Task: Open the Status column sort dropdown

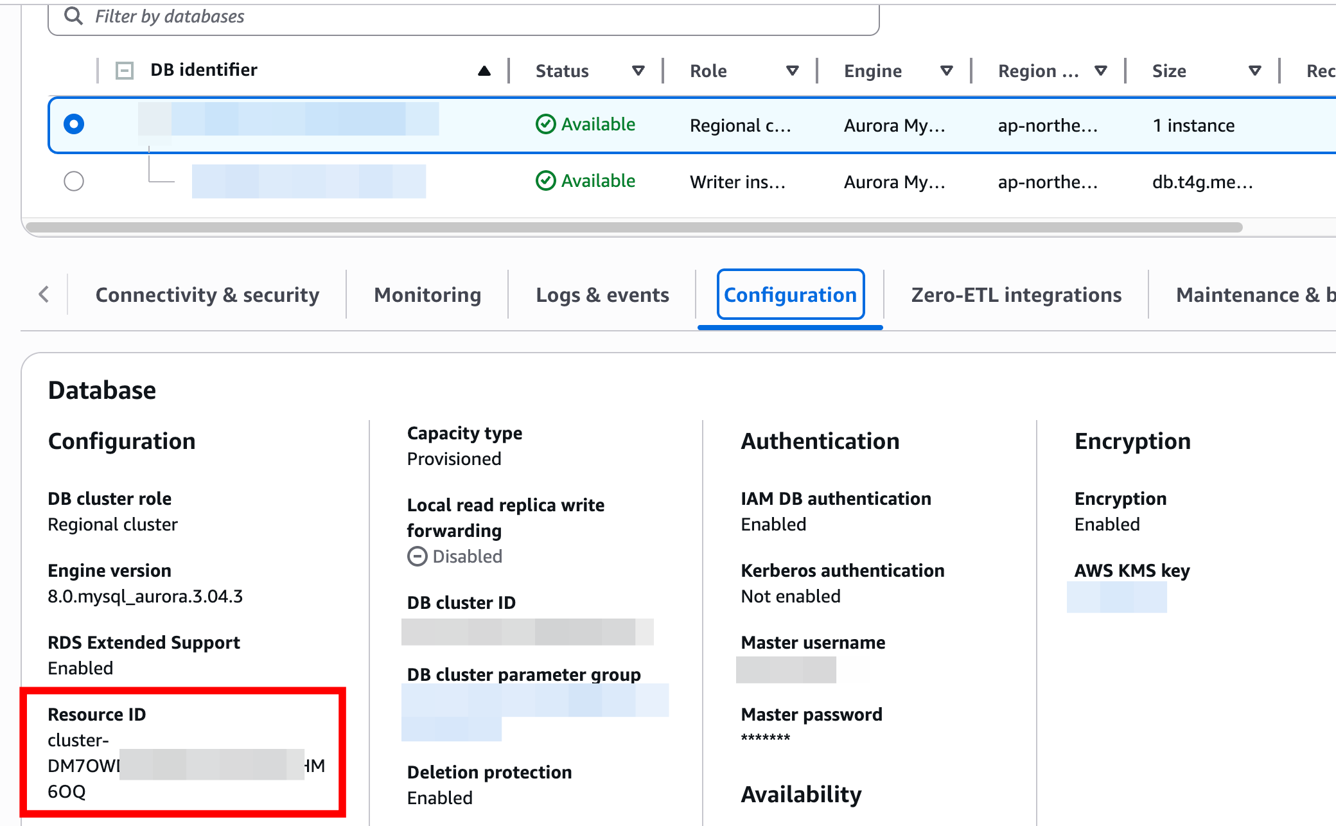Action: point(638,71)
